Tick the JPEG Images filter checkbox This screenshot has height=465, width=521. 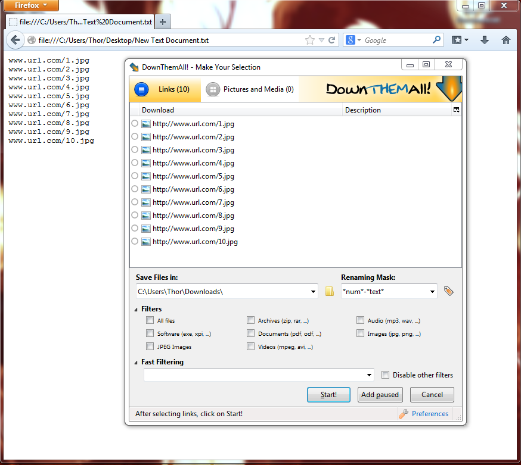[x=150, y=347]
